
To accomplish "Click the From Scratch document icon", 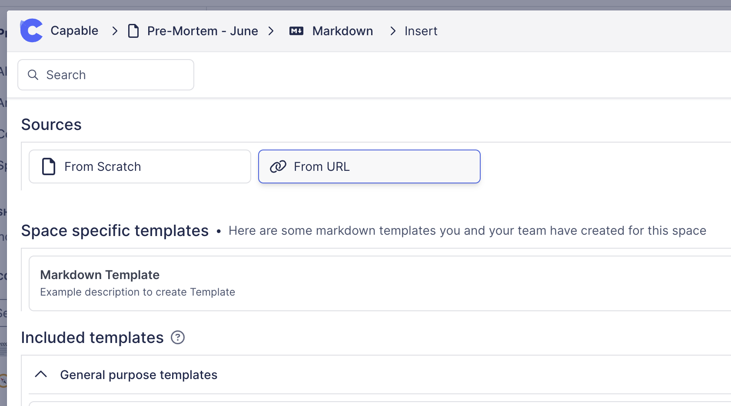I will pyautogui.click(x=49, y=166).
